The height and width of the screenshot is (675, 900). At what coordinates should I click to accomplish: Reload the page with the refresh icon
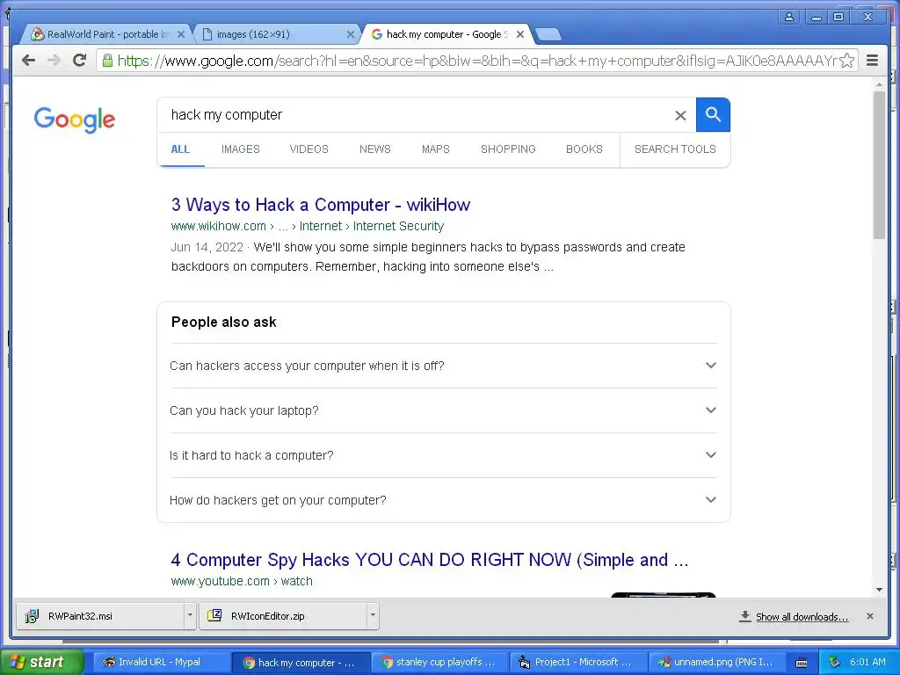(79, 61)
